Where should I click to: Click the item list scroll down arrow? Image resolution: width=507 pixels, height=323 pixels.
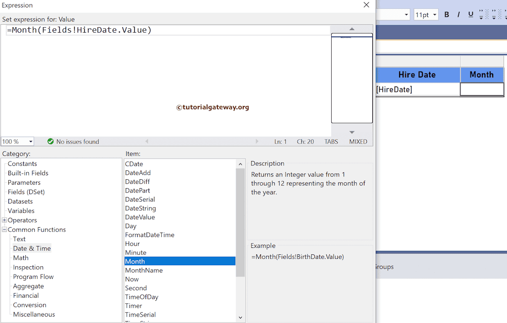[x=240, y=318]
